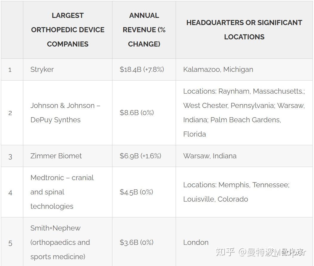This screenshot has width=314, height=266.
Task: Click the Medtronic cranial and spinal technologies cell
Action: pos(62,192)
